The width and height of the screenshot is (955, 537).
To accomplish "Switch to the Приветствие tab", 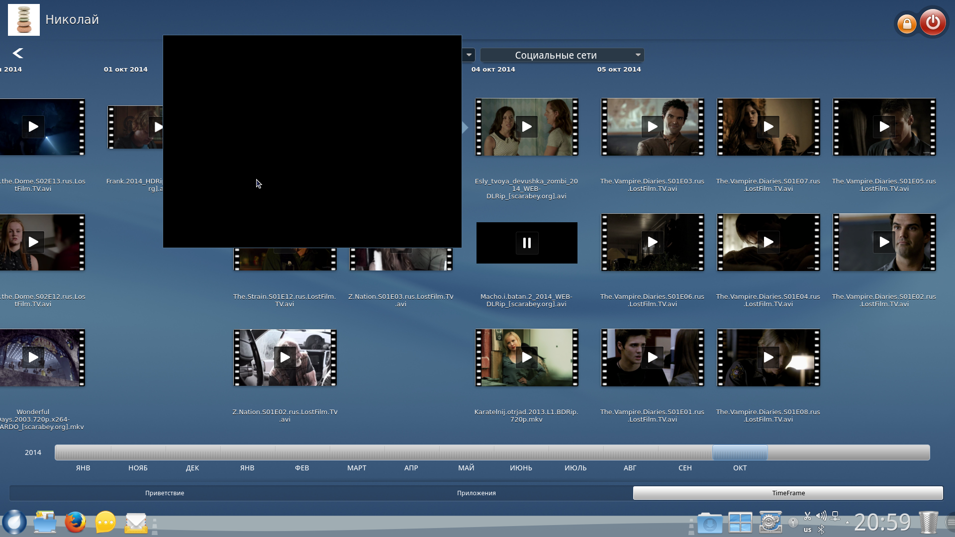I will [x=165, y=493].
